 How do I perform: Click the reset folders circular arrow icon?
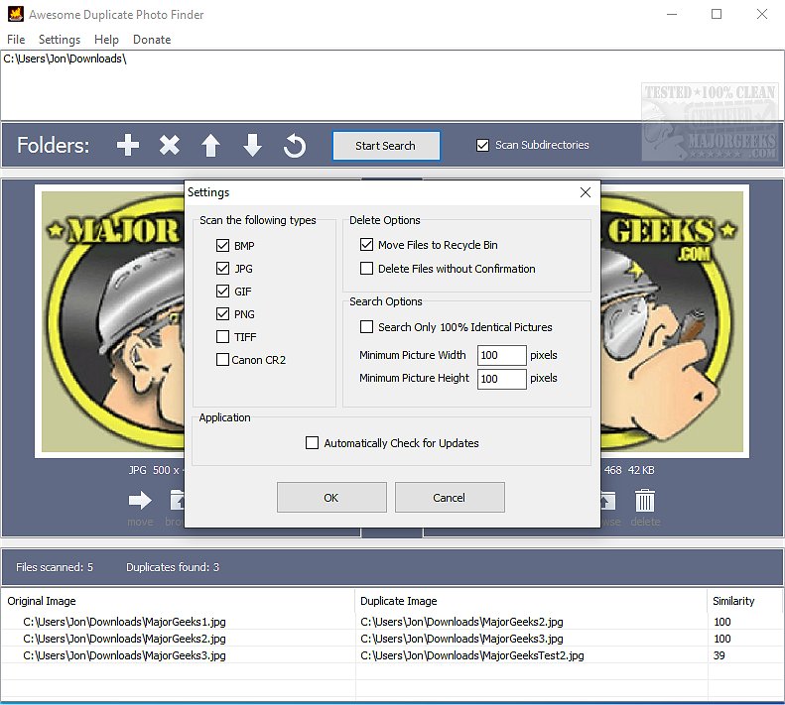[x=295, y=146]
